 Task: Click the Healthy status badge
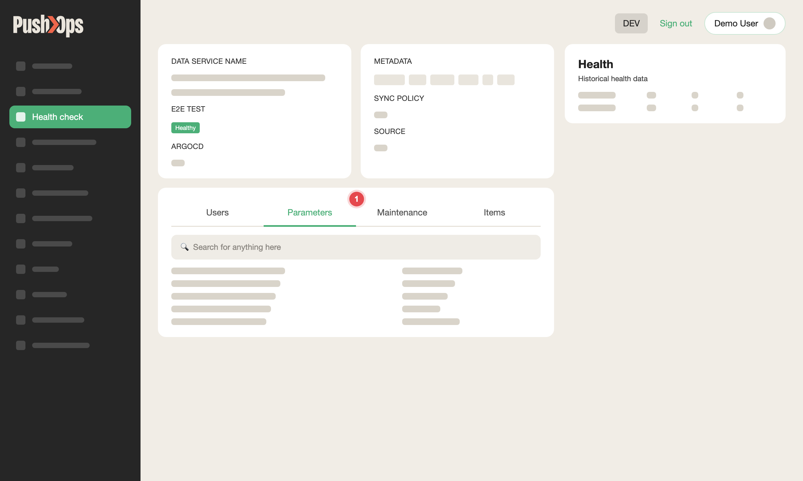185,128
